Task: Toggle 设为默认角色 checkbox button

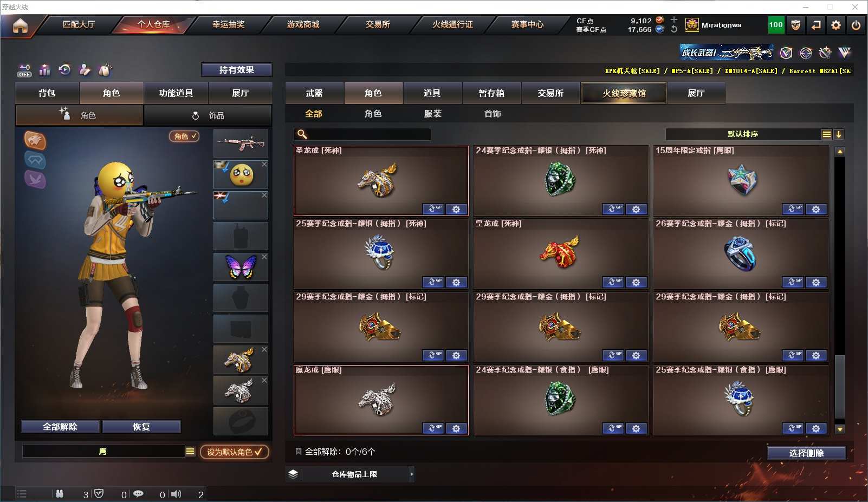Action: tap(235, 452)
